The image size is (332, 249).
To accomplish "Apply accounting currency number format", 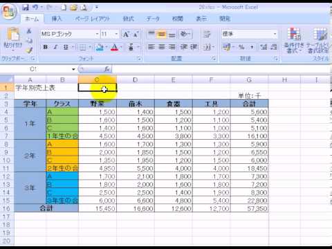I will tap(226, 47).
